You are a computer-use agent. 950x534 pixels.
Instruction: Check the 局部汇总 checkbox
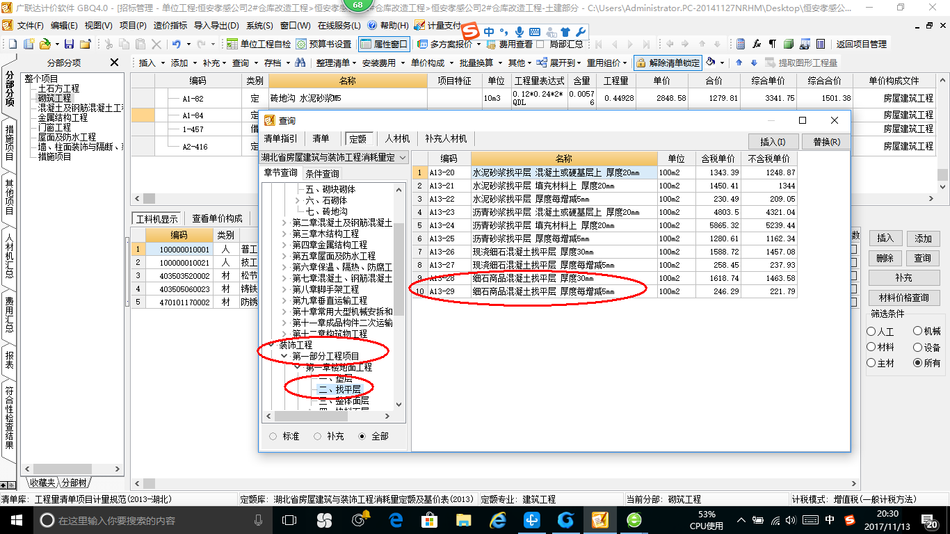click(x=540, y=44)
